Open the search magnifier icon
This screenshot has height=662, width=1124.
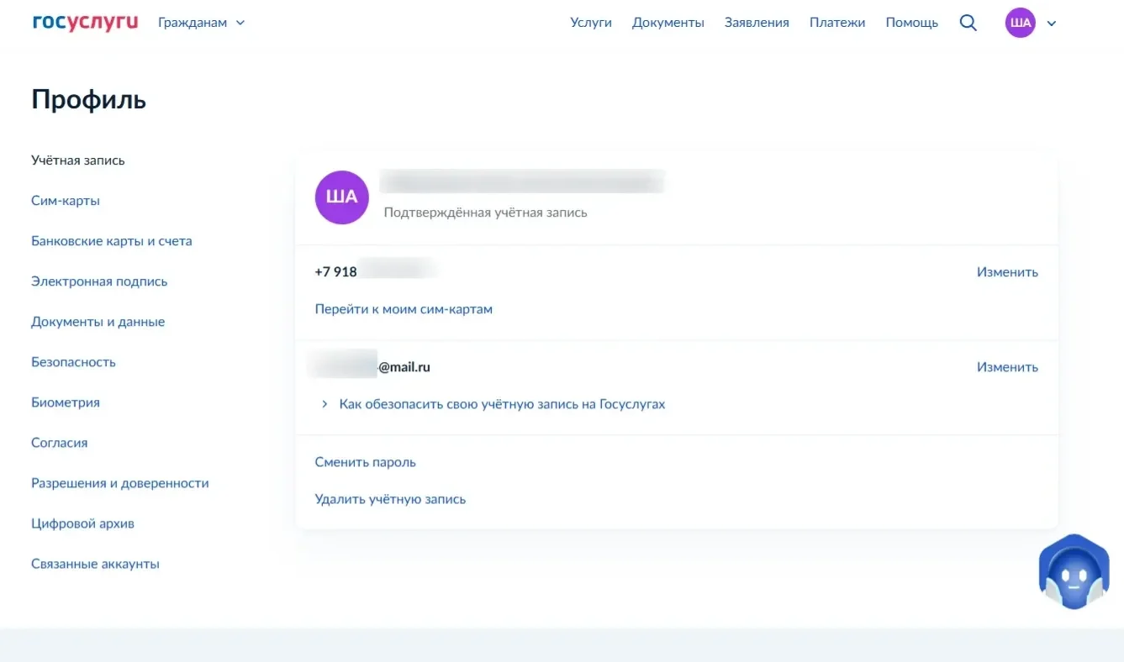[968, 23]
